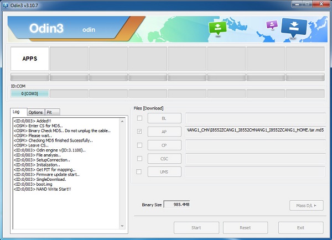Click the 'ID:COM' label
The image size is (332, 240).
point(18,86)
